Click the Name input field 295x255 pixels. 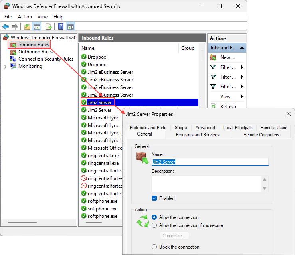click(x=210, y=162)
